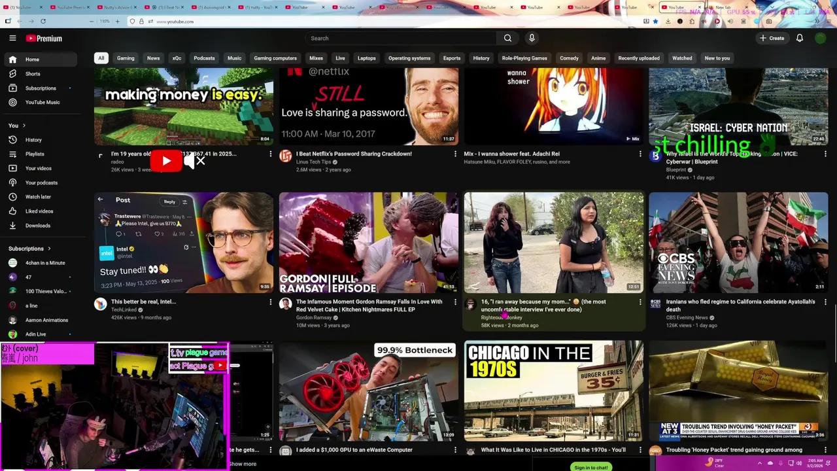Open options for "I'm 19 years old" video
837x471 pixels.
[x=270, y=154]
